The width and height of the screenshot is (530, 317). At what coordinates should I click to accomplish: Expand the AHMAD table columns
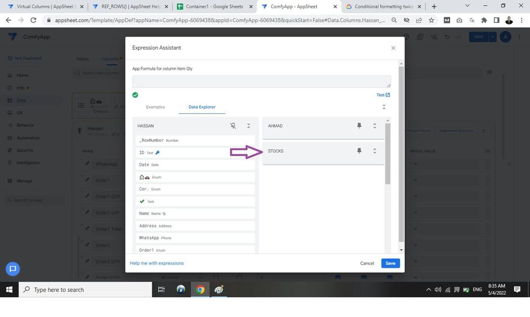(375, 125)
